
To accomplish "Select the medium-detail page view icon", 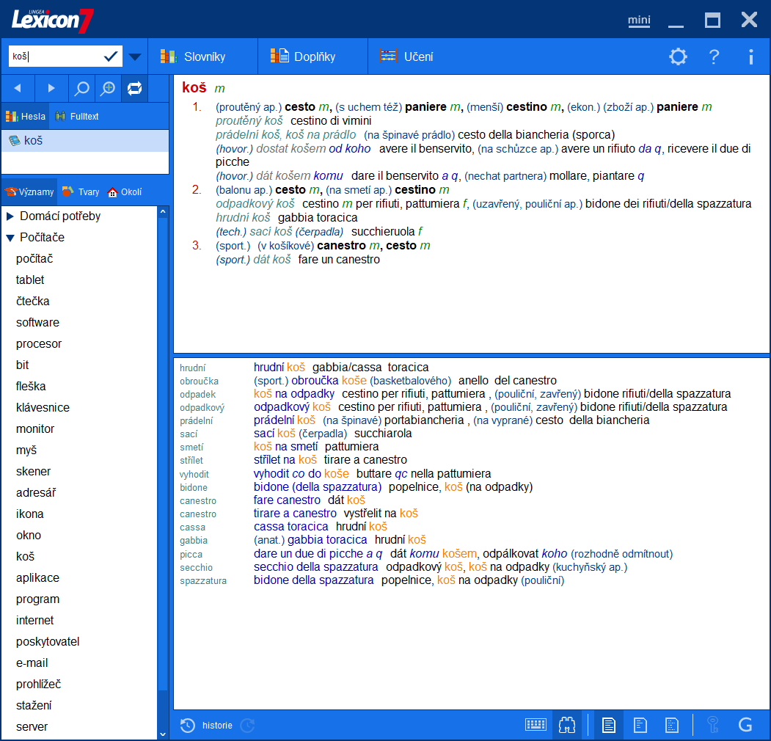I will (x=640, y=725).
